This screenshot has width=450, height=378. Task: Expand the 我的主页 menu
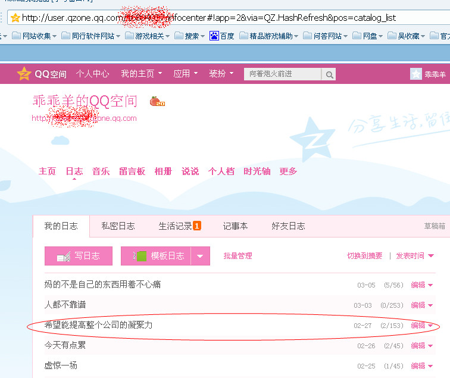142,74
